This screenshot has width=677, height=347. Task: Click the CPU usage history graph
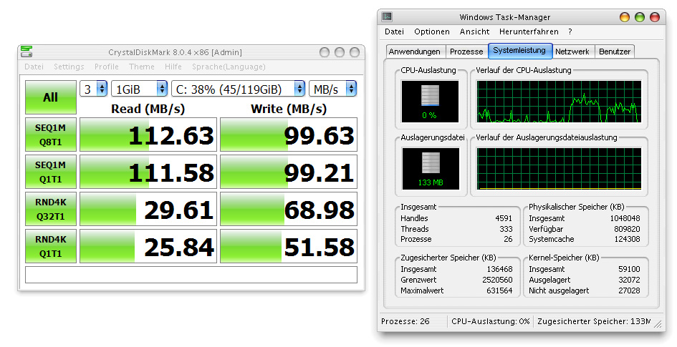coord(559,102)
